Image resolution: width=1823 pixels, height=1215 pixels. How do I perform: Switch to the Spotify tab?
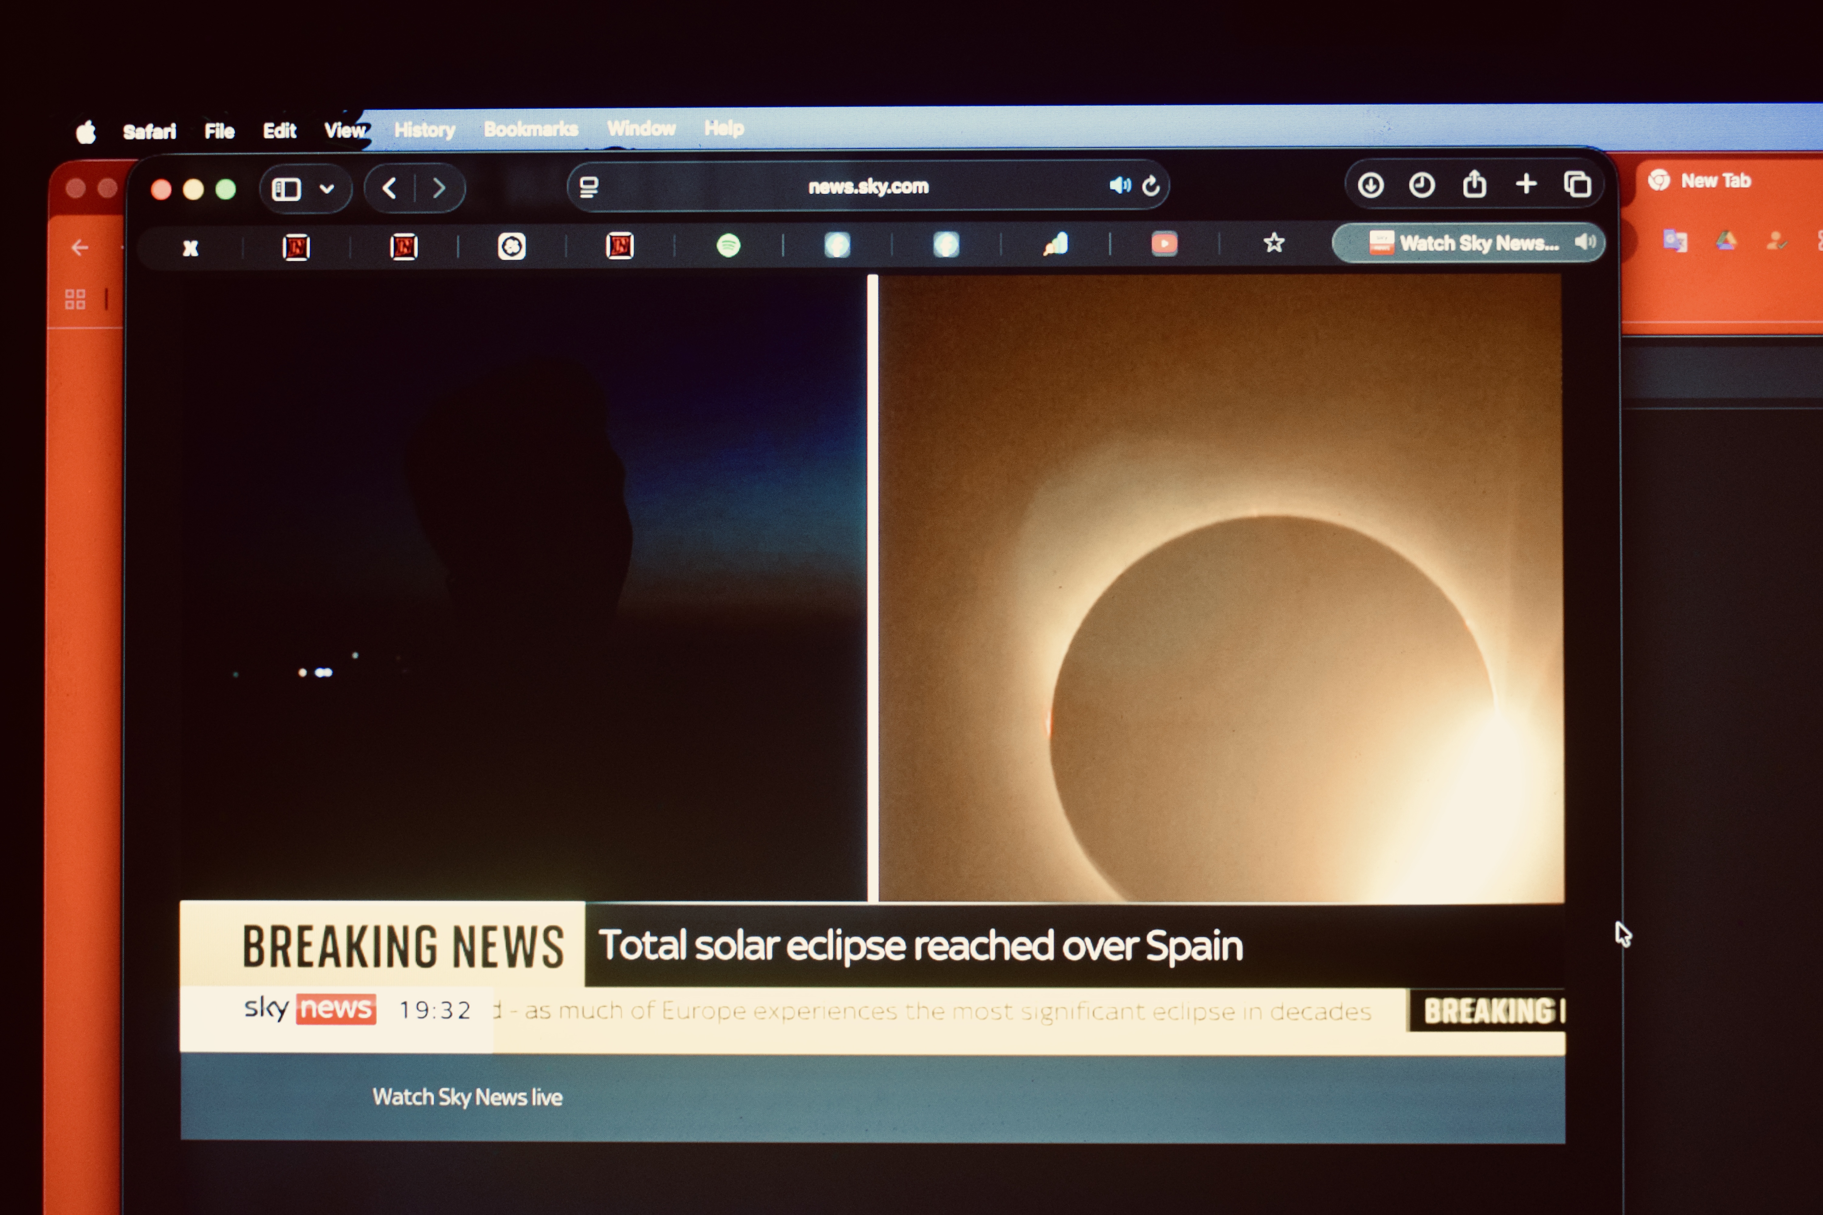point(729,246)
